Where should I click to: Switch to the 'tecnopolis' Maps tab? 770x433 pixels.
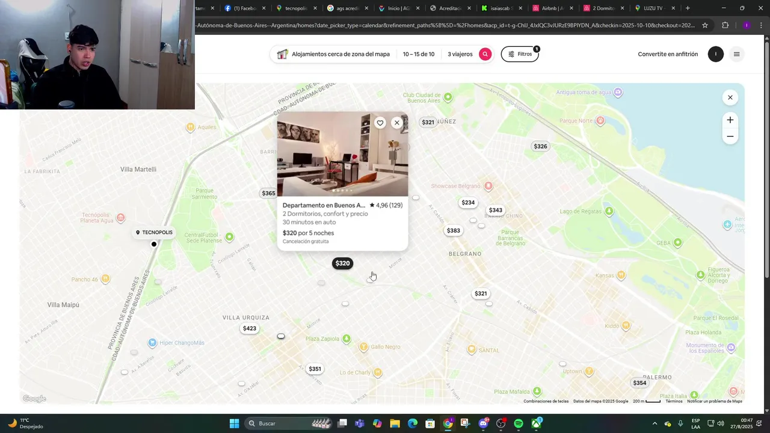(296, 8)
